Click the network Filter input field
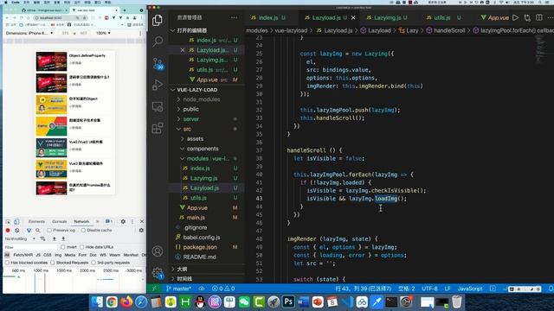The image size is (554, 311). pos(30,247)
